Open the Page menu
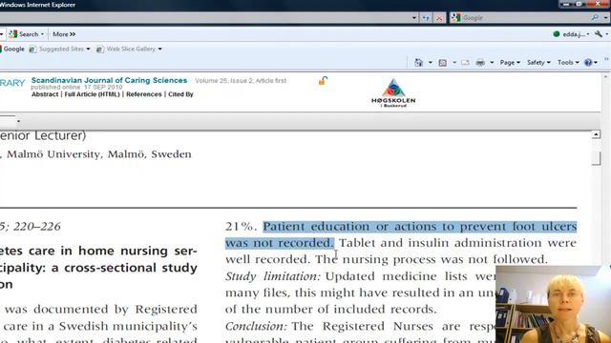This screenshot has width=611, height=343. point(510,63)
